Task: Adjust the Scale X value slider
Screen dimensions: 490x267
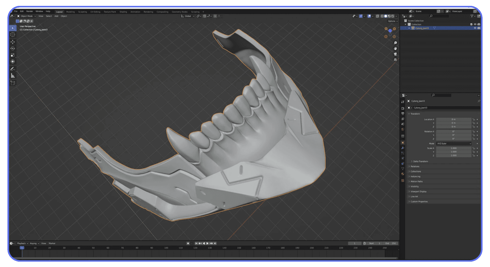Action: pyautogui.click(x=454, y=148)
